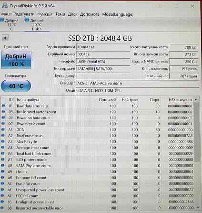Click the status dot for Health row
The height and width of the screenshot is (213, 202).
pos(2,171)
